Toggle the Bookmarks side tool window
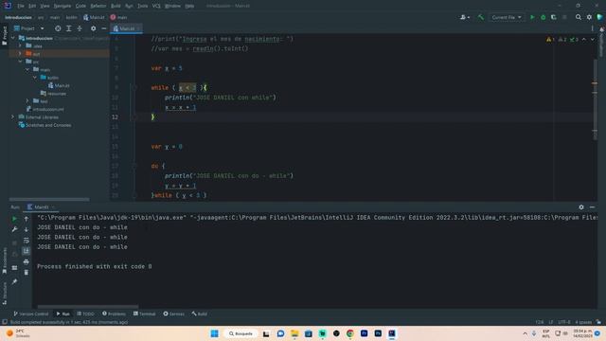 point(4,261)
